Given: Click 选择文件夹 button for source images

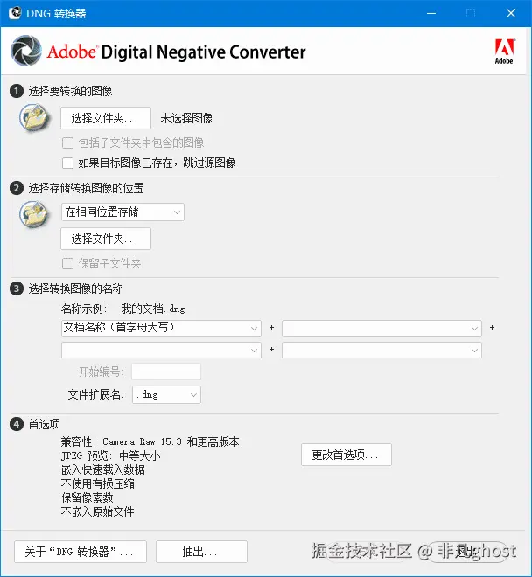Looking at the screenshot, I should (x=106, y=118).
